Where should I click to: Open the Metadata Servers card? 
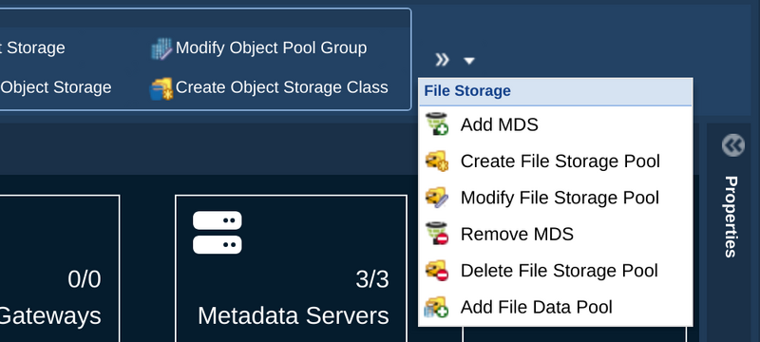[291, 269]
